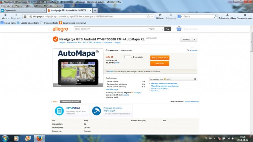Open the Windows Start menu orb
The width and height of the screenshot is (253, 142).
pos(5,139)
